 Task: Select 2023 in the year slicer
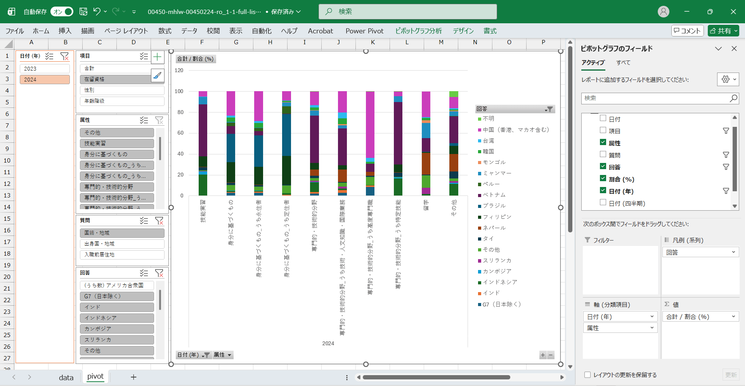(x=45, y=69)
